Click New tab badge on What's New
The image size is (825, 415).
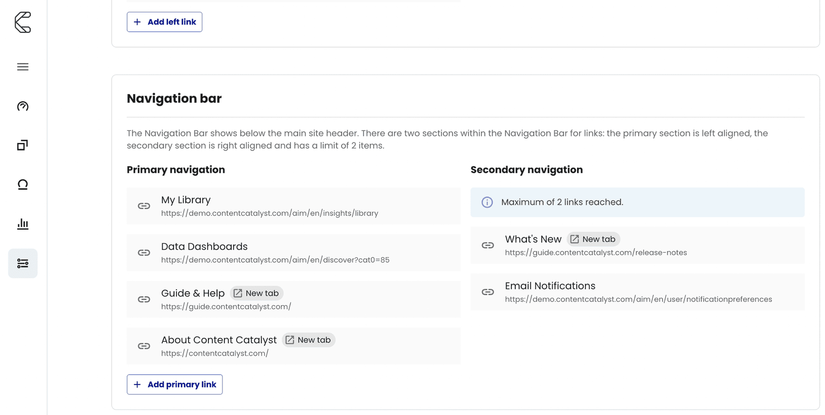coord(593,239)
